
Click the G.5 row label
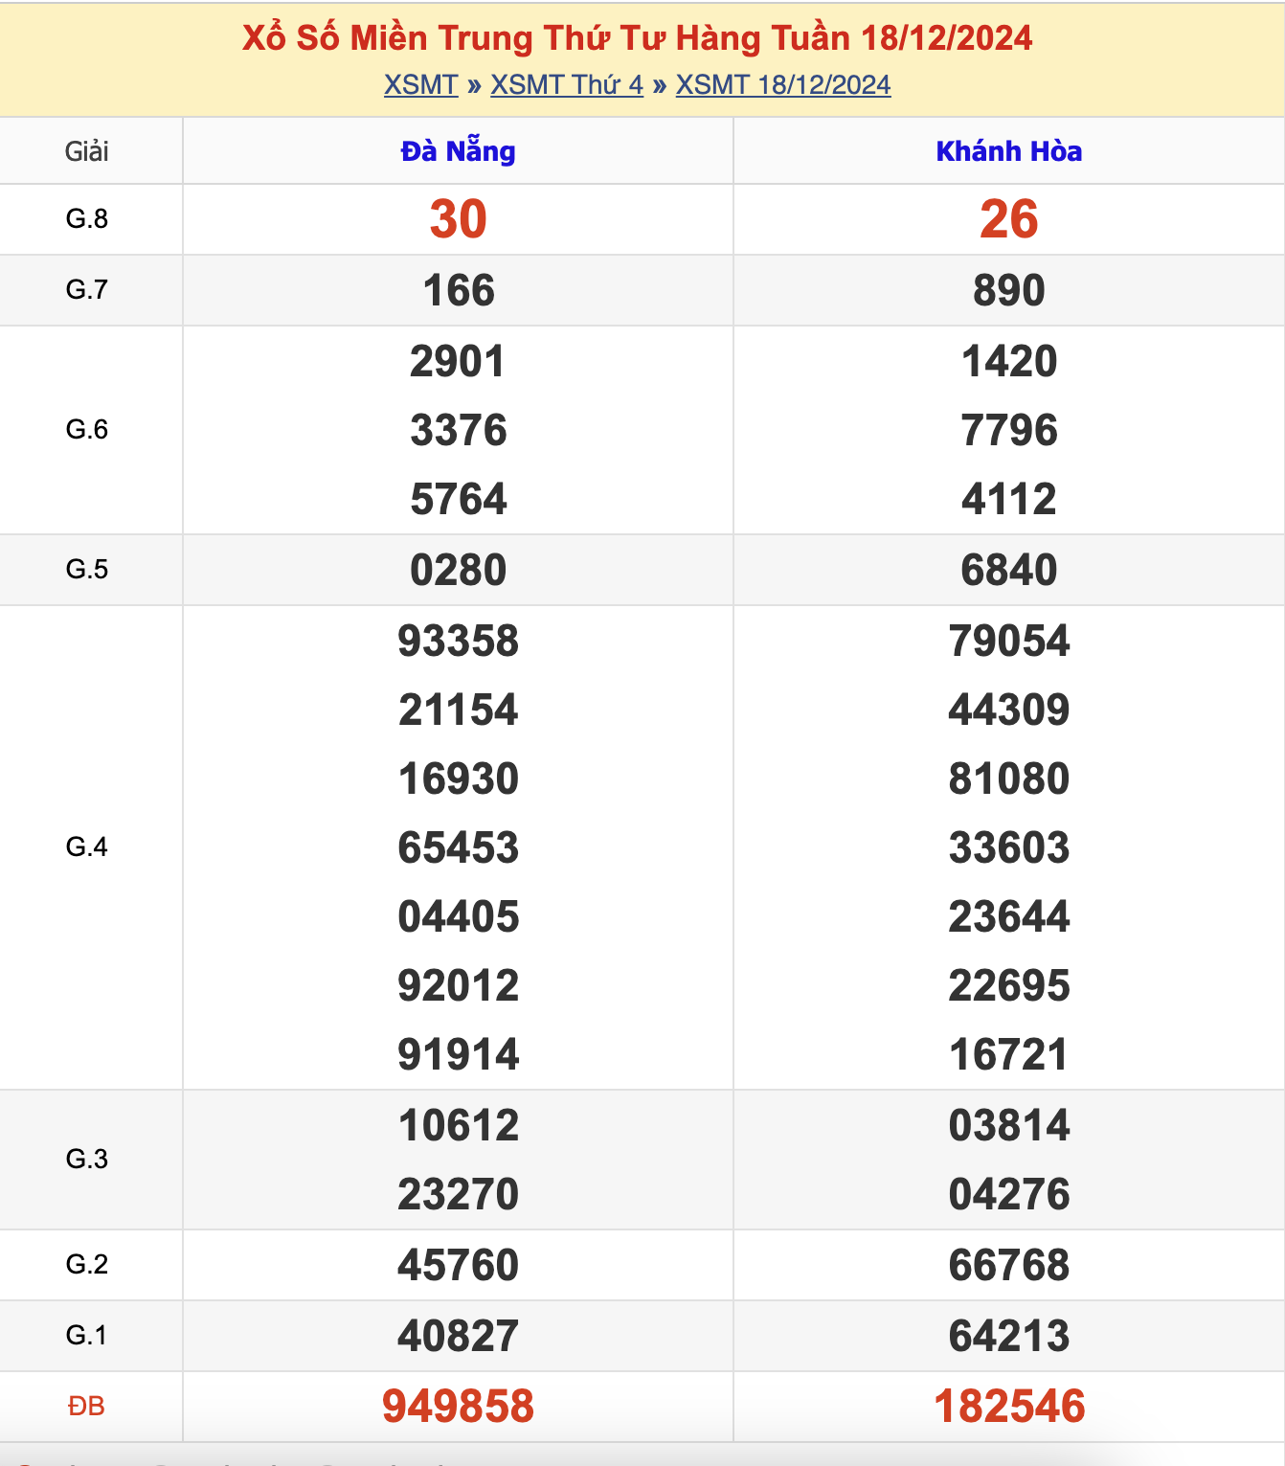point(86,570)
